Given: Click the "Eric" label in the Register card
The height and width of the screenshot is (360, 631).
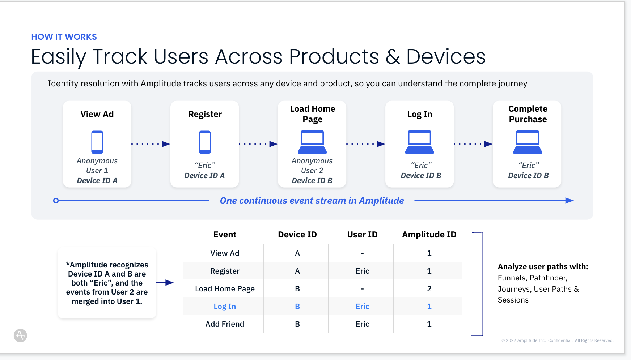Looking at the screenshot, I should click(205, 166).
